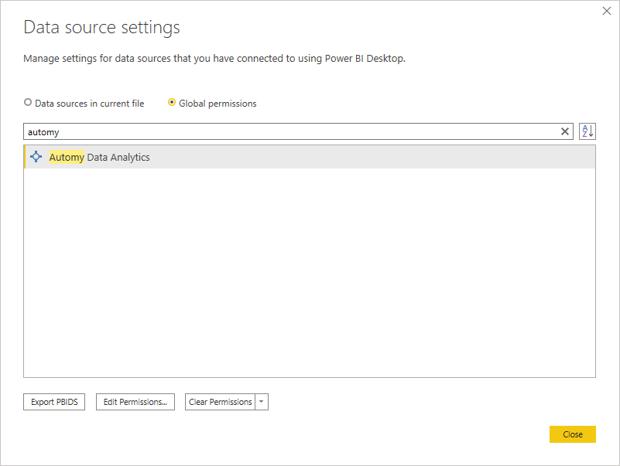Expand the Clear Permissions dropdown arrow

262,402
